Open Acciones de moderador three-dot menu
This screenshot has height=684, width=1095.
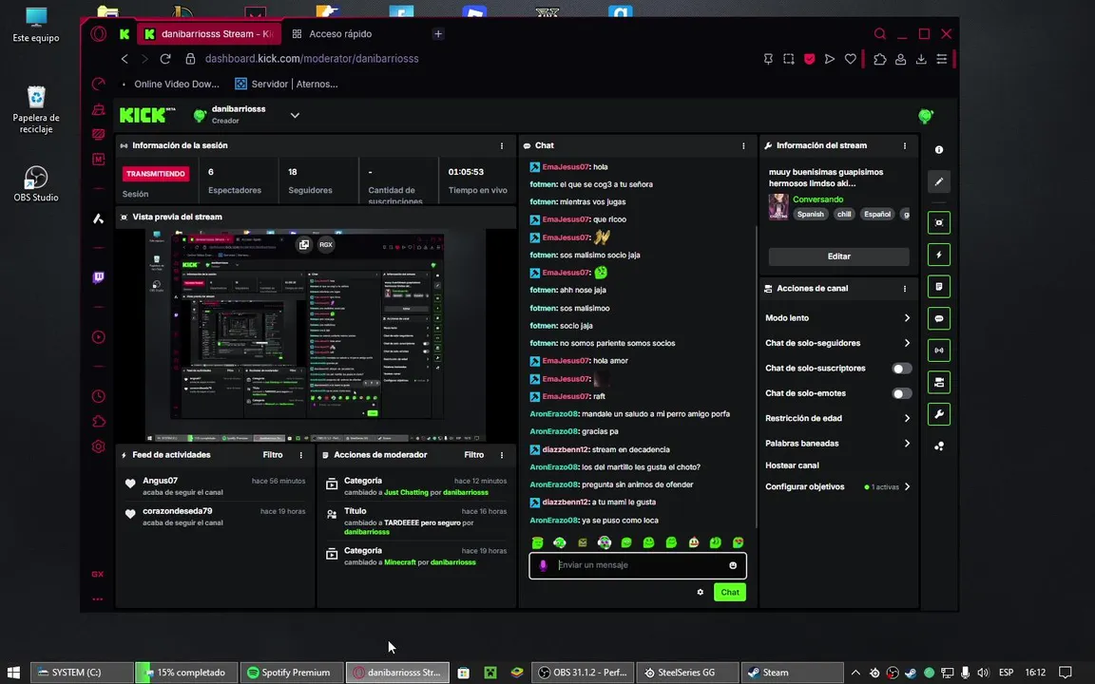coord(502,455)
